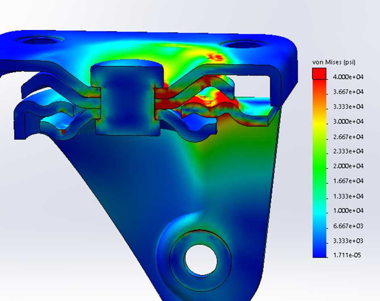Viewport: 380px width, 301px height.
Task: Click the 1.711e-05 minimum legend value
Action: pos(347,255)
